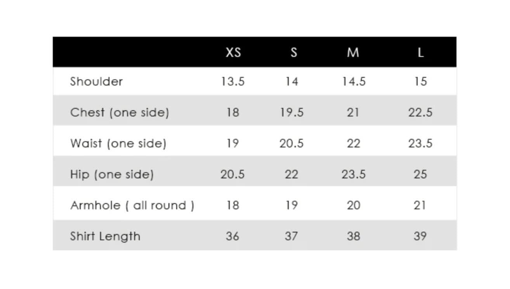
Task: Select the Hip (one side) row label
Action: 112,174
